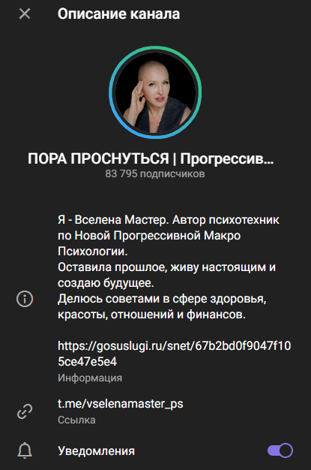Screen dimensions: 311x470
Task: Click the Информация caption
Action: [x=90, y=378]
